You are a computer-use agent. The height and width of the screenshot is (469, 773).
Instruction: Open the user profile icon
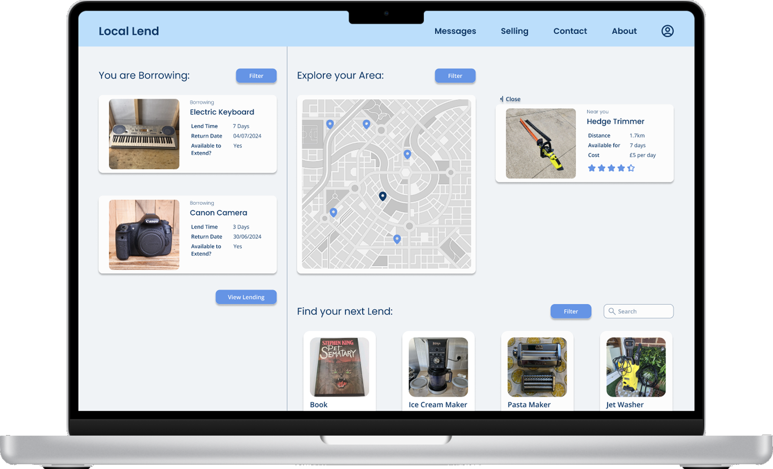[x=667, y=31]
